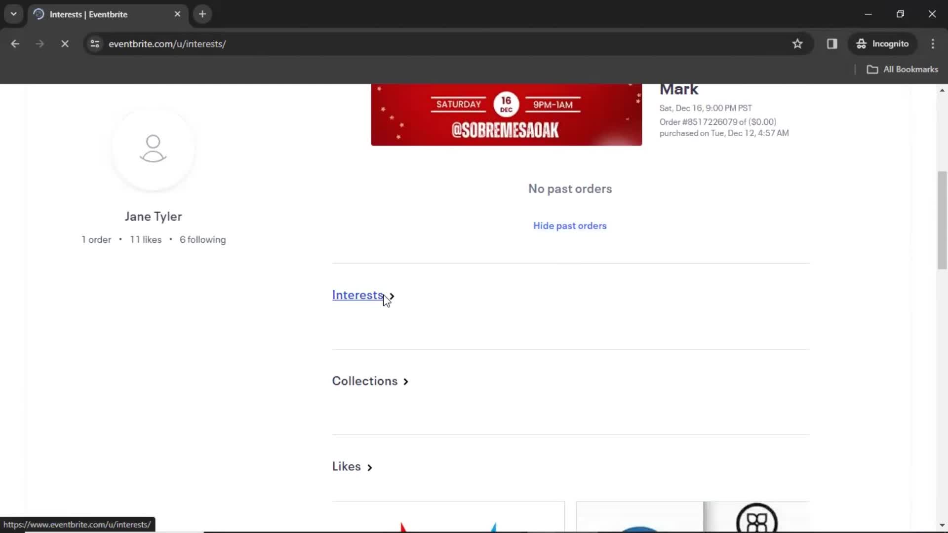Toggle the browser sidebar panel icon
The image size is (948, 533).
[832, 43]
